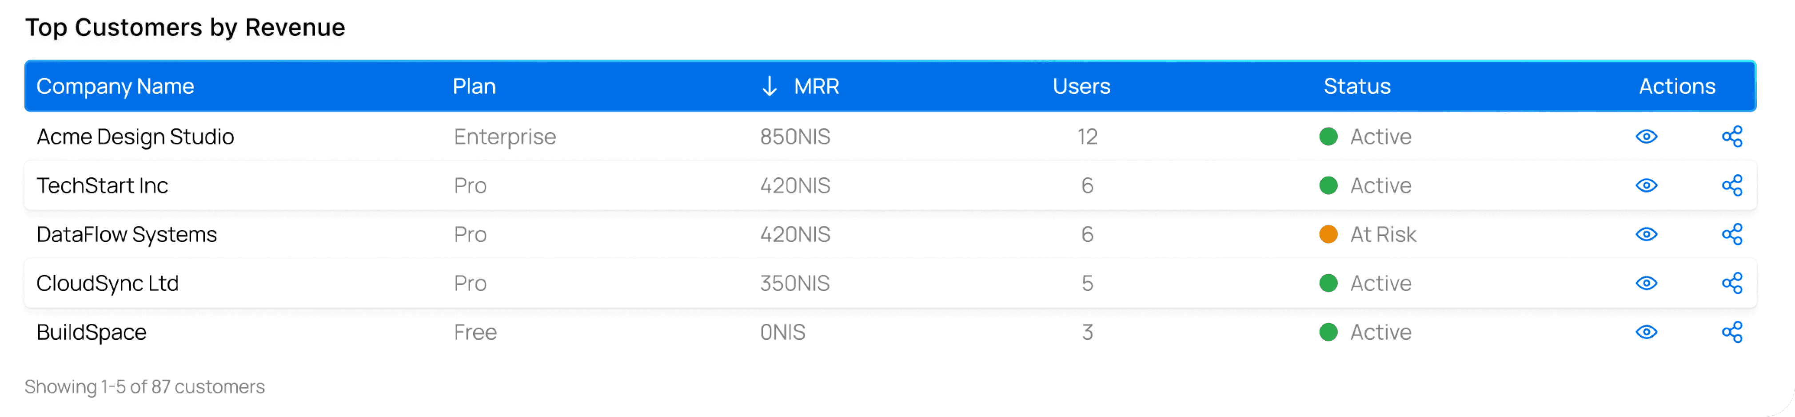The image size is (1795, 417).
Task: Share Acme Design Studio record
Action: (1731, 137)
